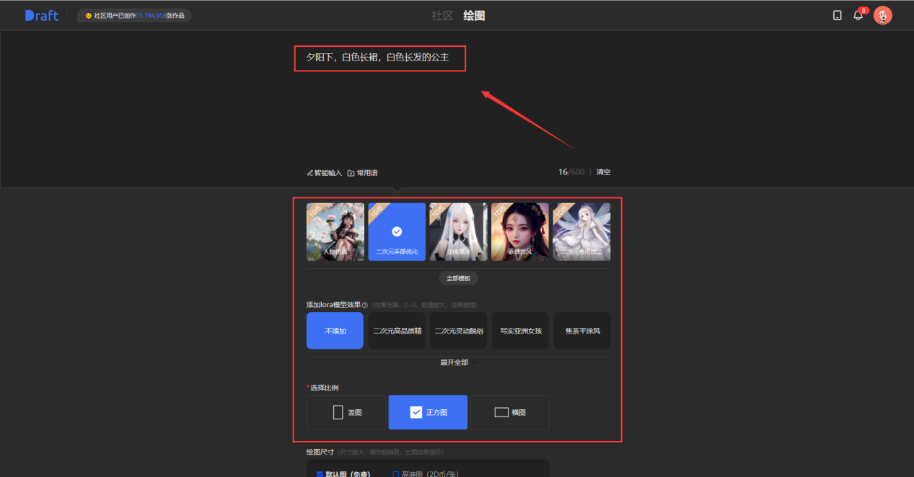Select the 写实亚洲女孩 lora effect

(520, 331)
